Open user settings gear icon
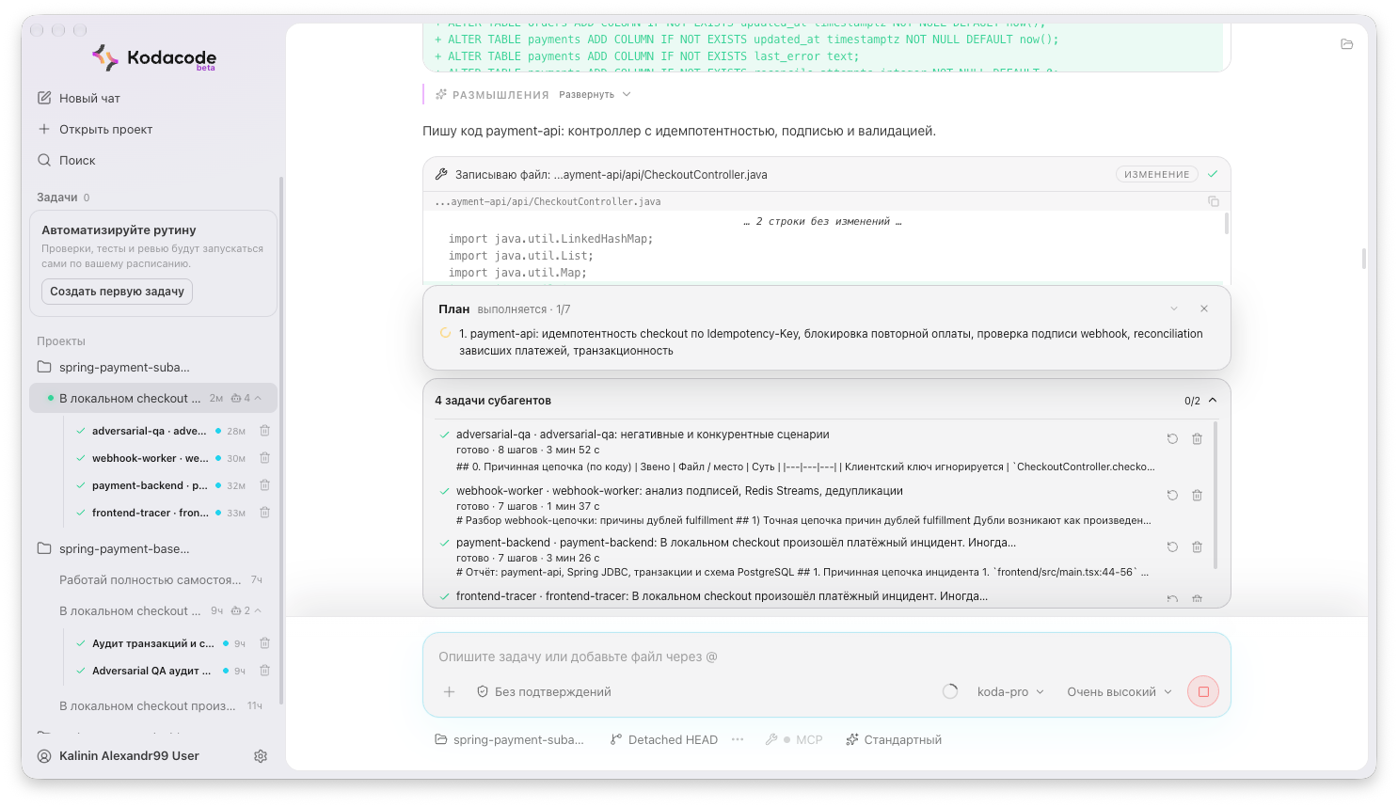This screenshot has height=807, width=1398. click(x=261, y=756)
